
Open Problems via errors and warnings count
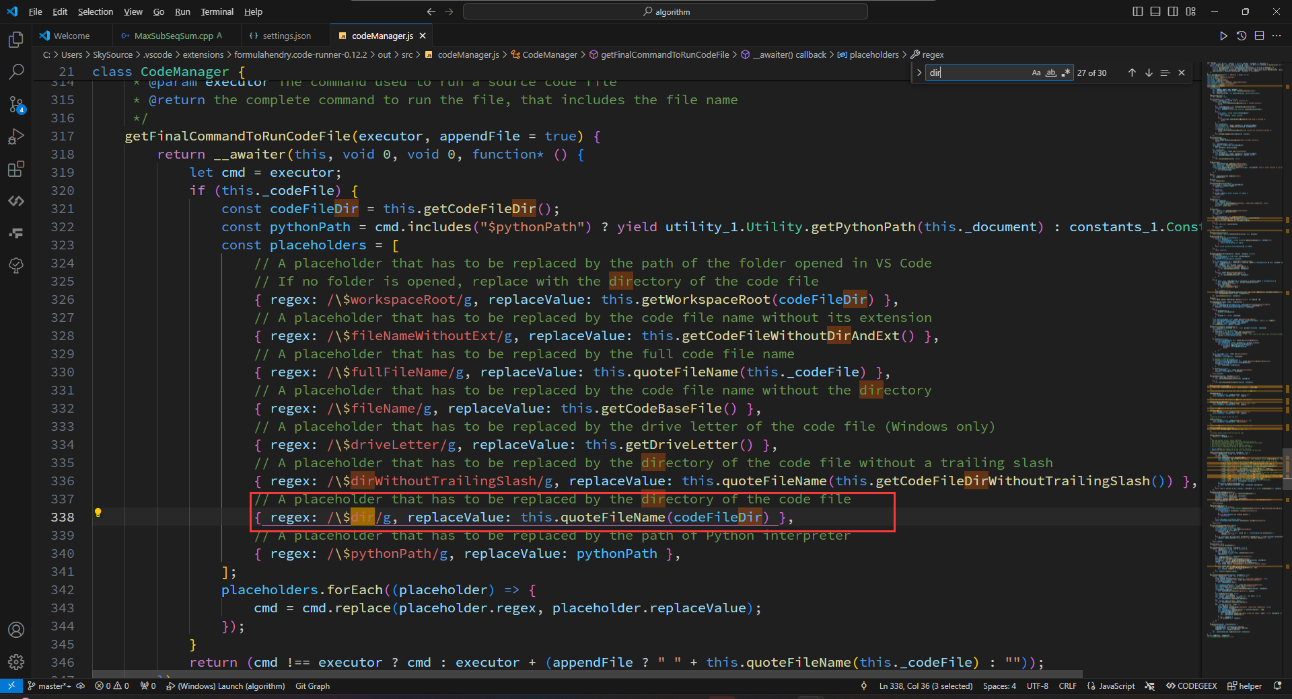[x=112, y=686]
